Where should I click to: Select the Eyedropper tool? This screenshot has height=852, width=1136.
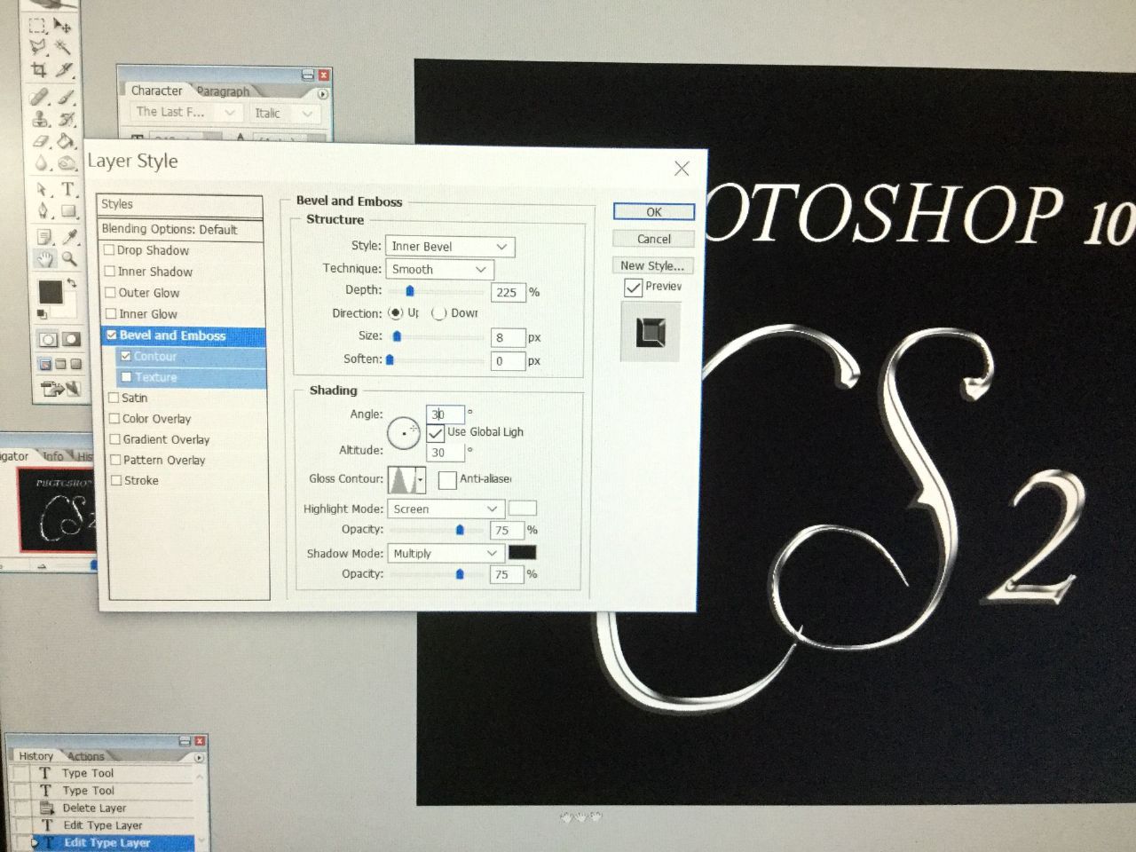coord(70,236)
